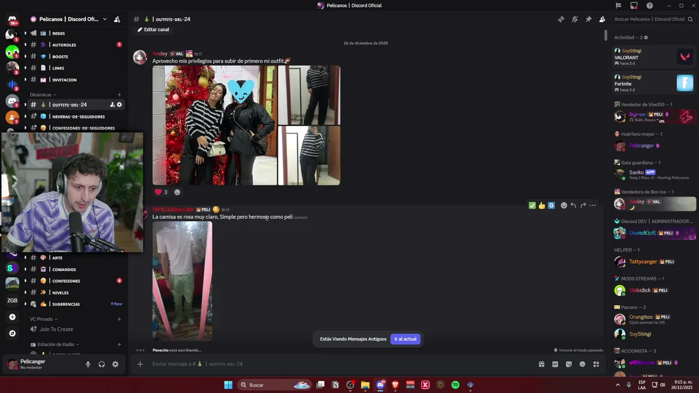Add channel plus next to Dinámicas
699x393 pixels.
(119, 94)
